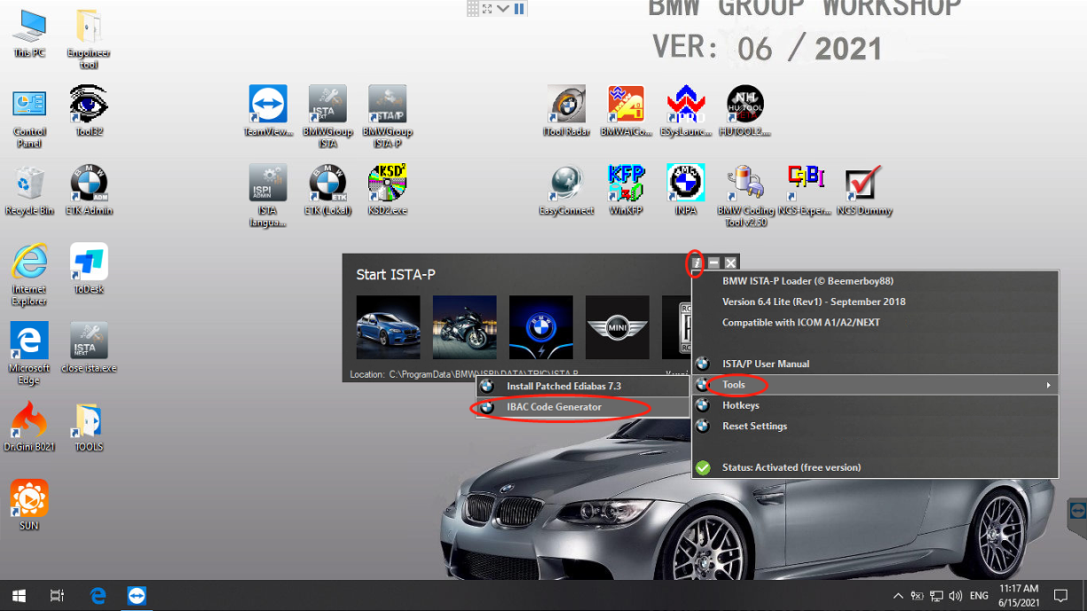Image resolution: width=1087 pixels, height=611 pixels.
Task: Open TeamViewer desktop shortcut
Action: point(268,111)
